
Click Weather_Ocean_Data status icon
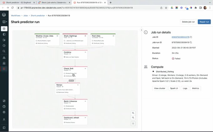pyautogui.click(x=57, y=36)
